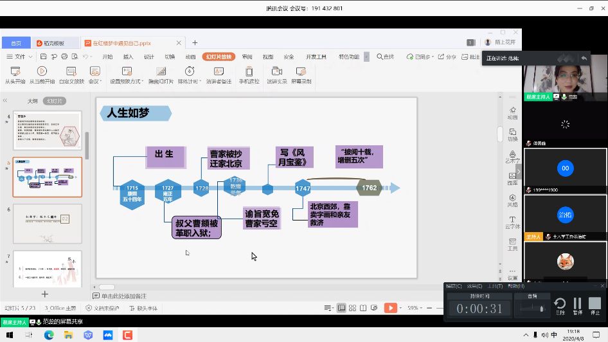Switch to slide sorter grid view
The width and height of the screenshot is (608, 342).
click(353, 308)
